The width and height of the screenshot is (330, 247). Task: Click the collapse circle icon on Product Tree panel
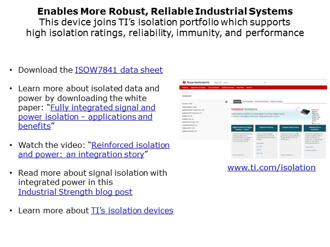[x=226, y=102]
